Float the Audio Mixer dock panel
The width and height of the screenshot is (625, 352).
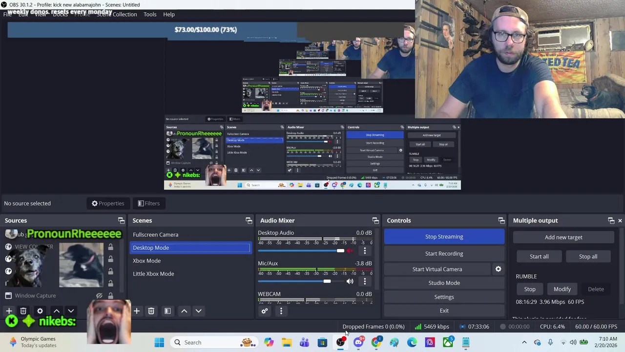click(x=375, y=220)
